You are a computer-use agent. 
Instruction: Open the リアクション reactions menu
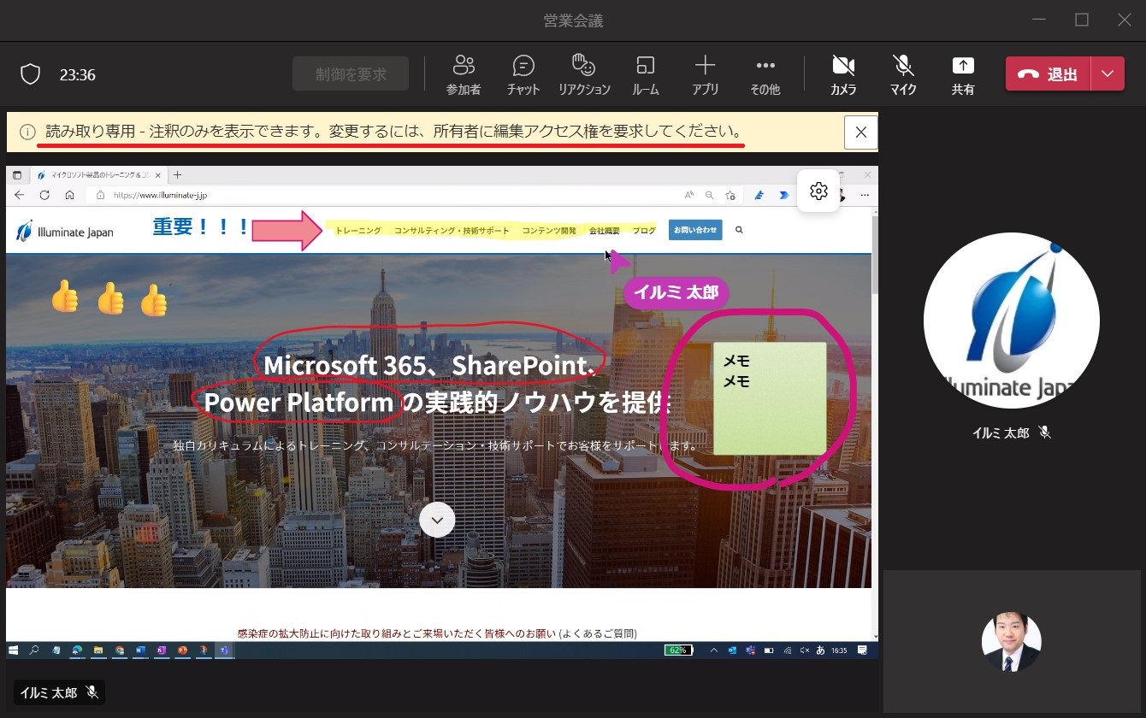click(584, 74)
